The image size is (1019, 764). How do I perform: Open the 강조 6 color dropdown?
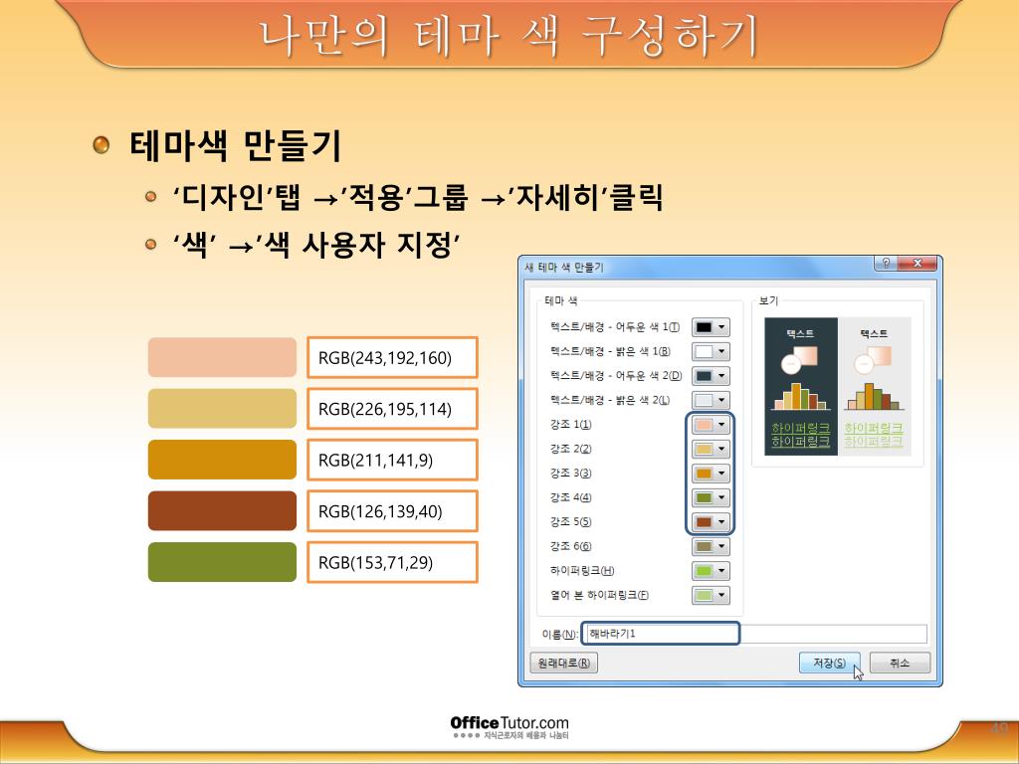coord(711,546)
